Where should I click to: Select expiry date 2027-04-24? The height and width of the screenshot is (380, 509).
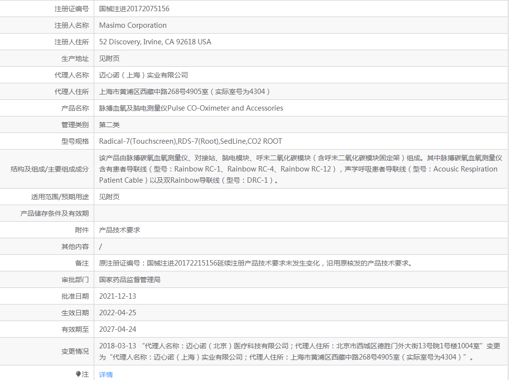pyautogui.click(x=118, y=329)
